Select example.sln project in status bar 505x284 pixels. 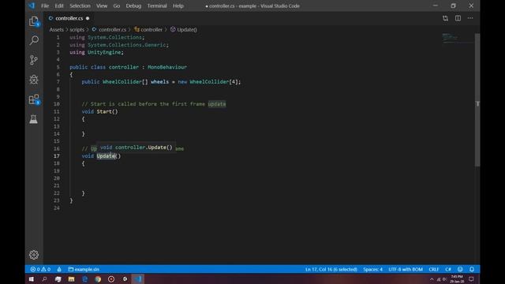pyautogui.click(x=84, y=269)
